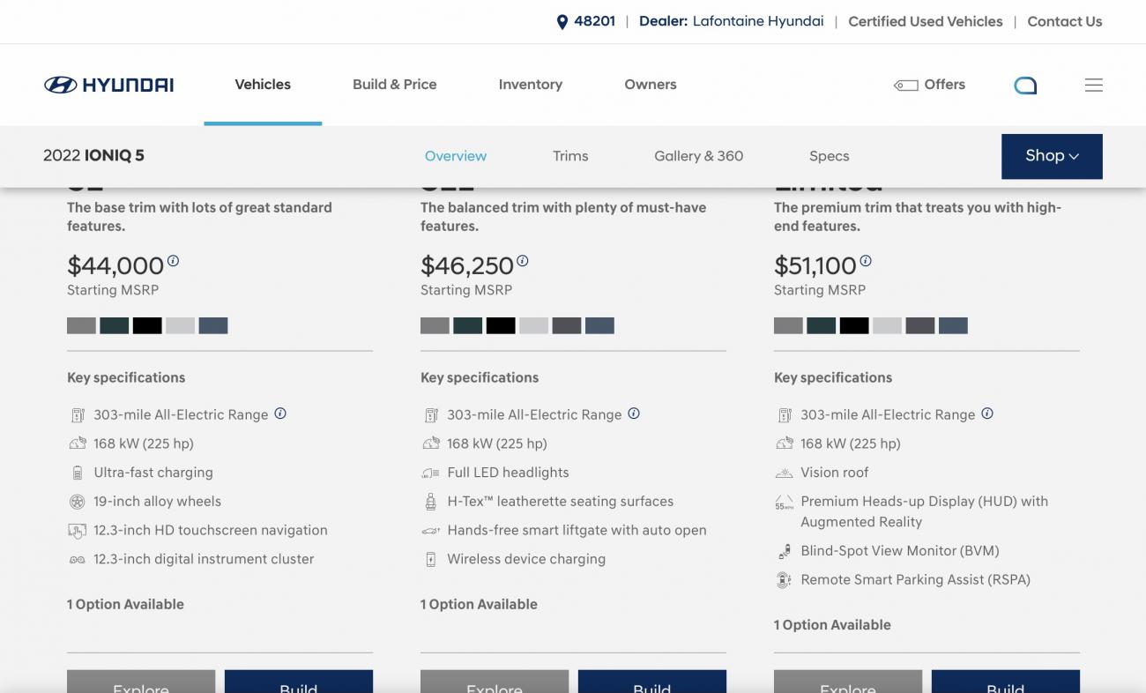Screen dimensions: 1146x693
Task: Open Gallery & 360 tab
Action: [698, 156]
